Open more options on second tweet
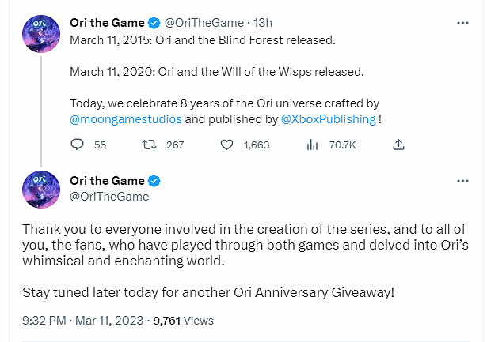The height and width of the screenshot is (342, 487). coord(463,181)
